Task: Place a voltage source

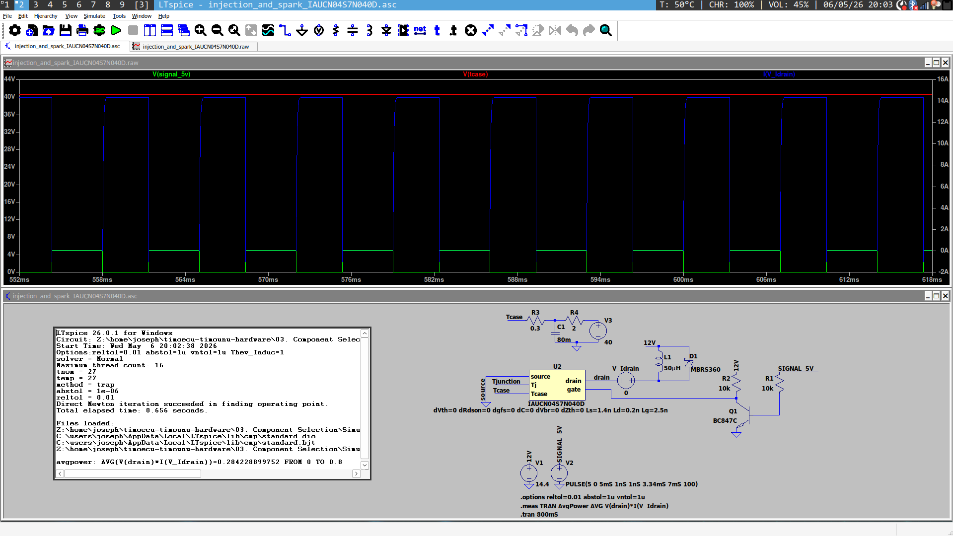Action: pyautogui.click(x=319, y=31)
